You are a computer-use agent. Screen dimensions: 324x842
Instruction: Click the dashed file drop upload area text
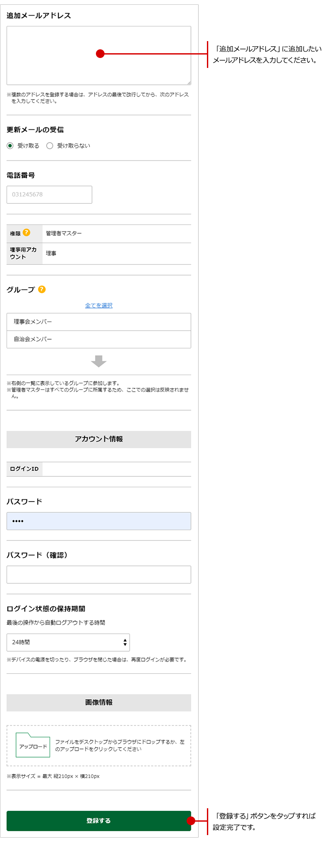[x=119, y=745]
